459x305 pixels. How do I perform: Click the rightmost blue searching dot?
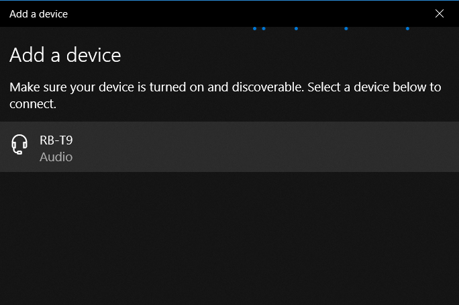pyautogui.click(x=408, y=29)
